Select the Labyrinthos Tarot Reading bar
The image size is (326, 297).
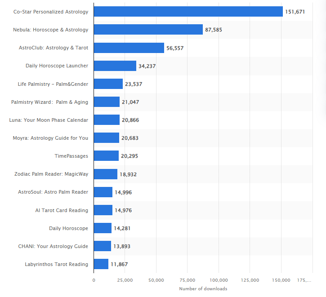pyautogui.click(x=101, y=264)
